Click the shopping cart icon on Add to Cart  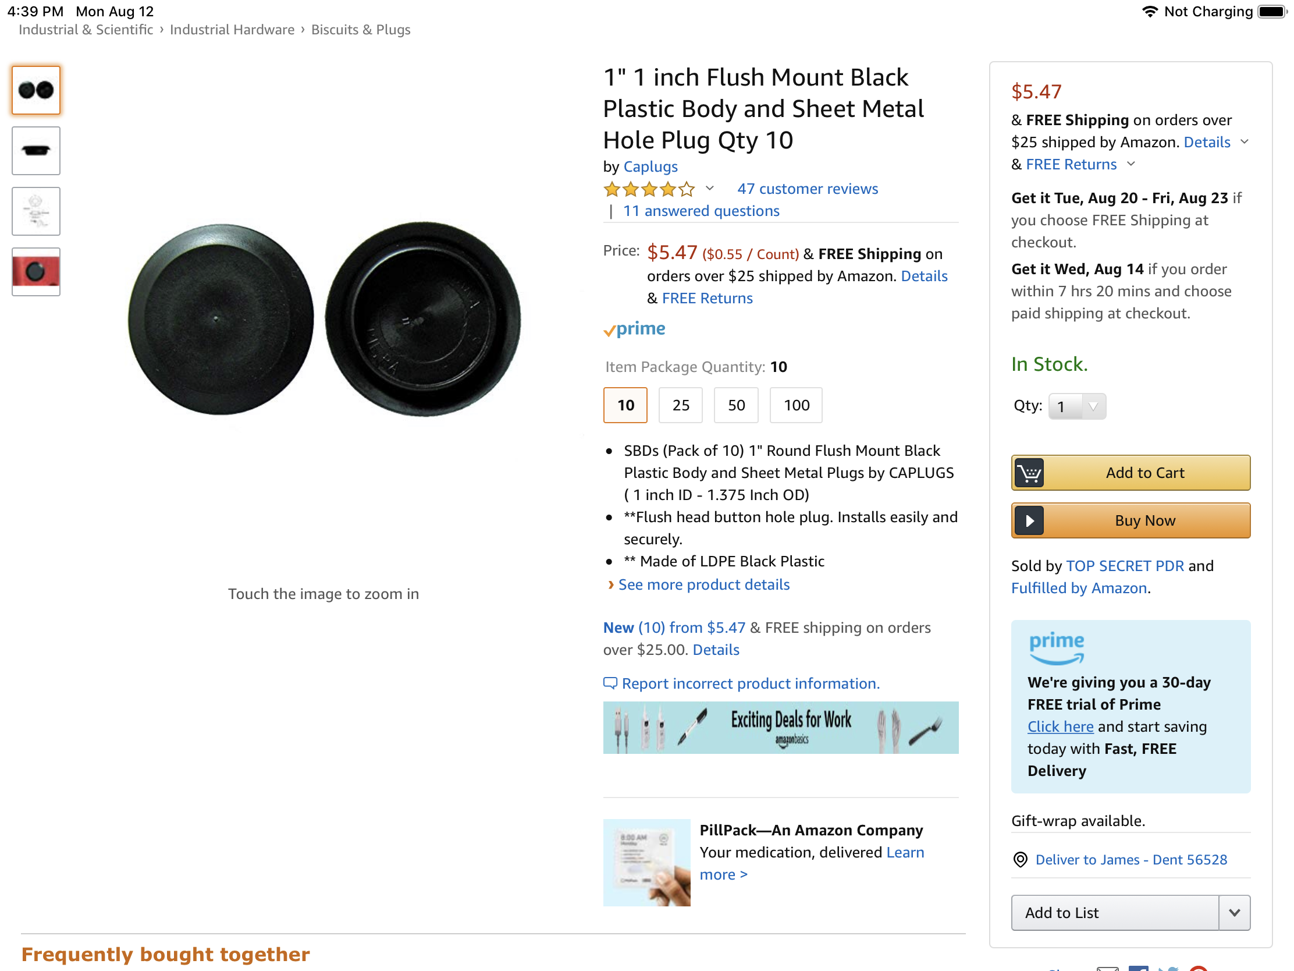(1029, 473)
